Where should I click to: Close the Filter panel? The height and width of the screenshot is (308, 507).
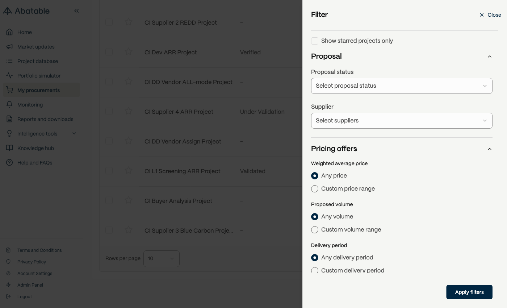tap(490, 15)
